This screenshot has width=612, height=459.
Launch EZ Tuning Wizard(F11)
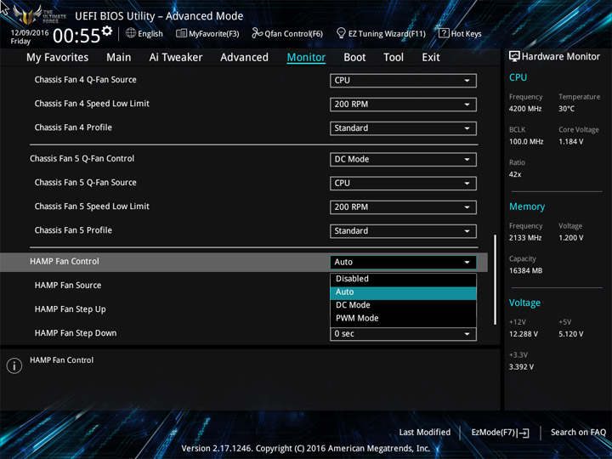[x=382, y=33]
